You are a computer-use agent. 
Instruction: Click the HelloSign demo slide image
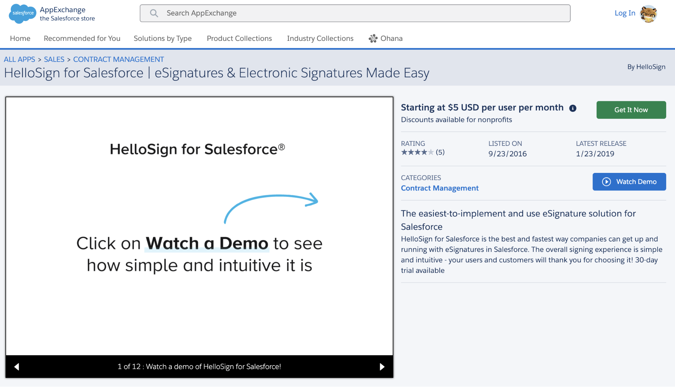199,226
